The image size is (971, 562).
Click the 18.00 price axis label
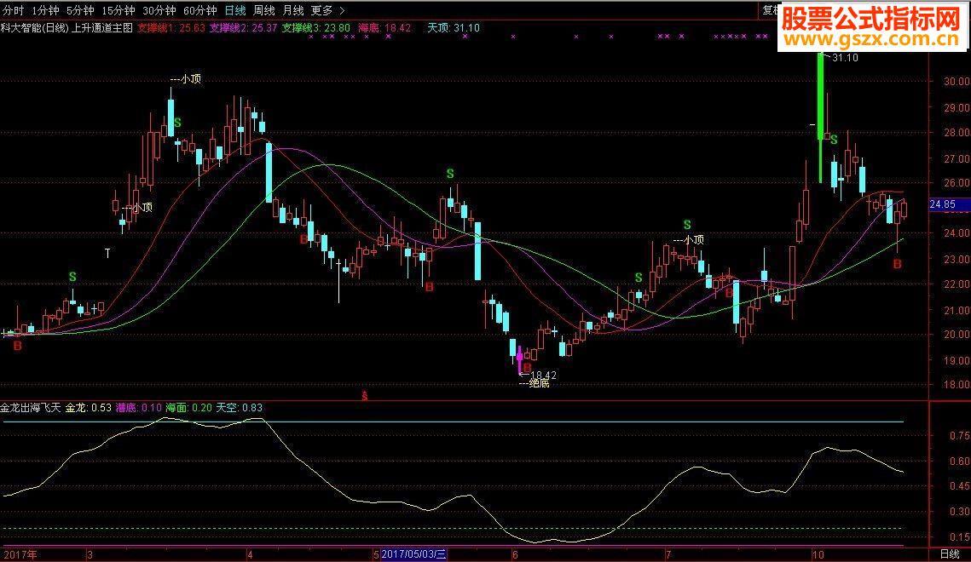pyautogui.click(x=957, y=384)
